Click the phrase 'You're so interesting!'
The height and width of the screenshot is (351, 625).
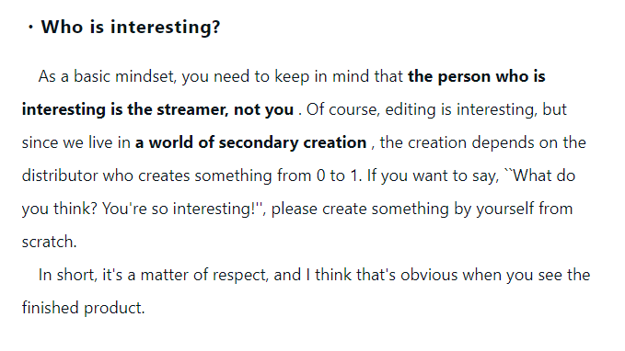tap(179, 209)
